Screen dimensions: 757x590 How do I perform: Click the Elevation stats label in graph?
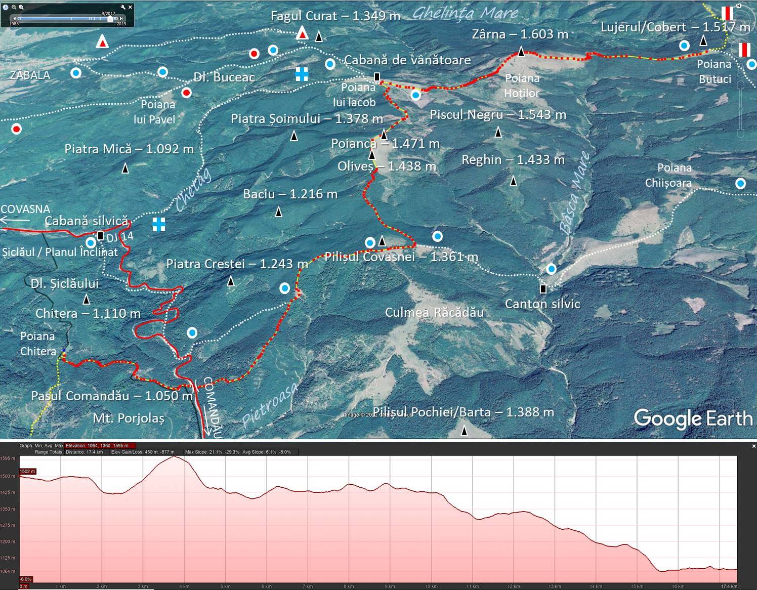(97, 446)
